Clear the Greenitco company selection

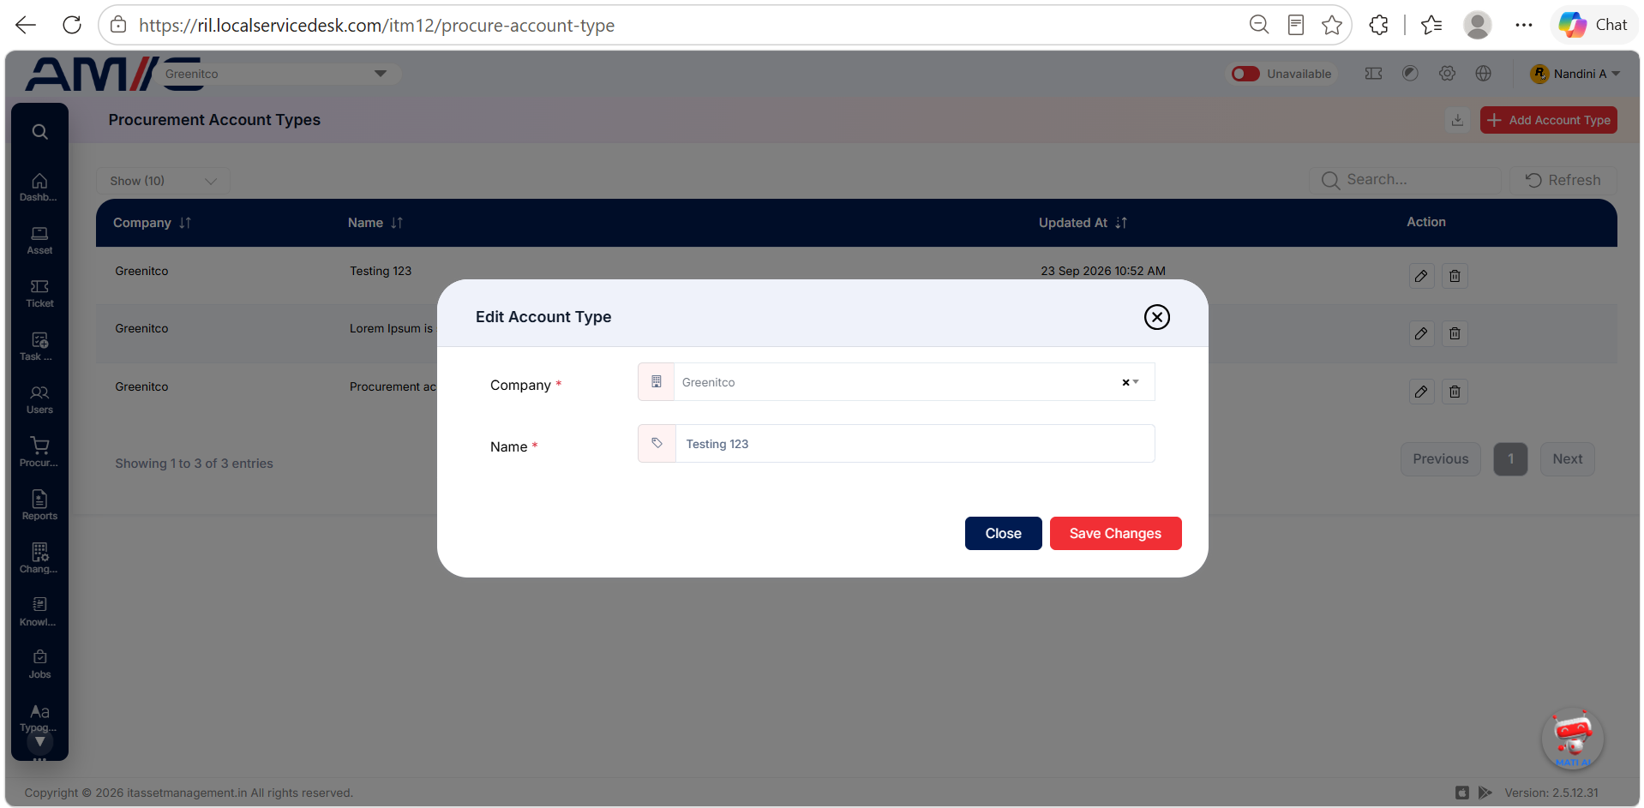tap(1125, 382)
